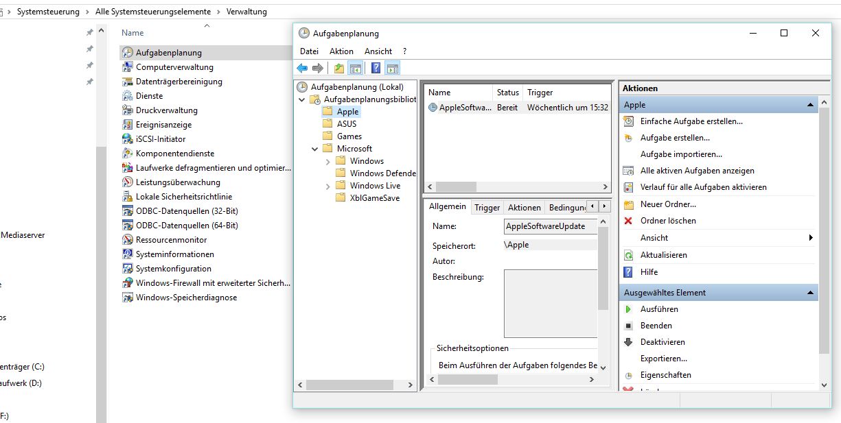Select the Games folder in tree

pyautogui.click(x=349, y=136)
